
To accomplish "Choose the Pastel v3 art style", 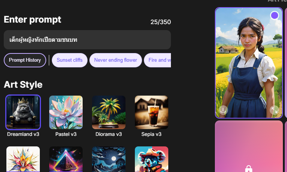I will click(x=66, y=112).
